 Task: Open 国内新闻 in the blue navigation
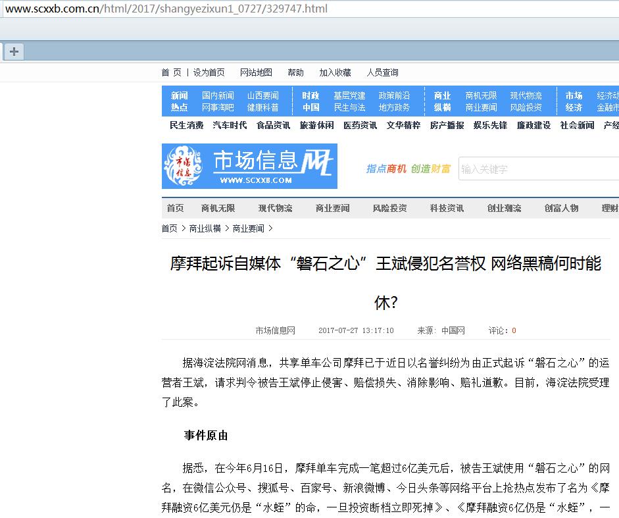click(x=218, y=95)
